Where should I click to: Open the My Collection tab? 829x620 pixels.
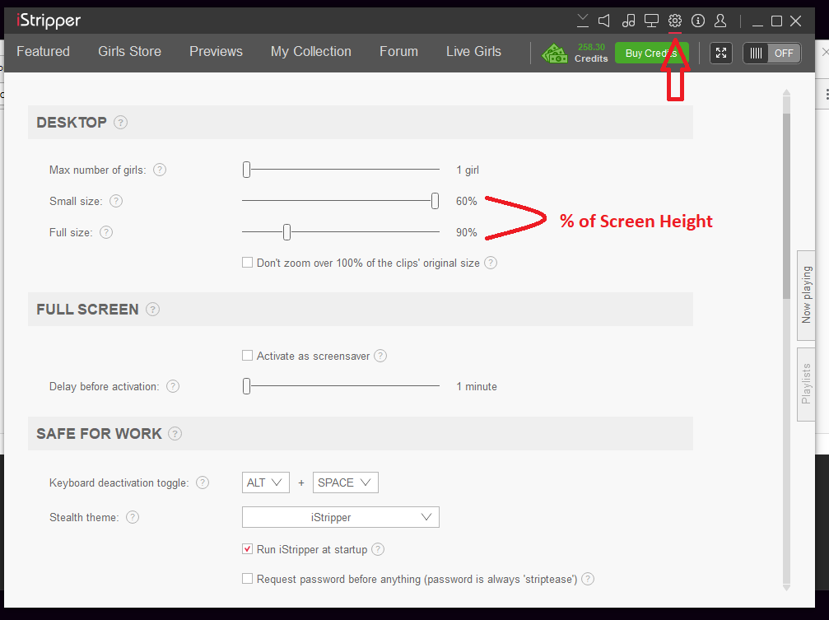pyautogui.click(x=311, y=51)
